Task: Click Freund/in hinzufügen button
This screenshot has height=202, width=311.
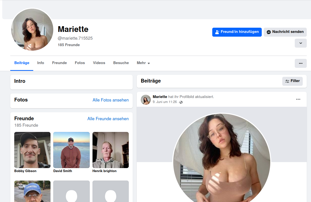Action: tap(237, 32)
